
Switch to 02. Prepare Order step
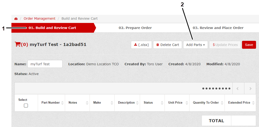(x=135, y=28)
